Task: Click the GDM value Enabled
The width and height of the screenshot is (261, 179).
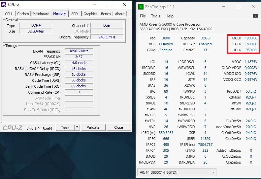Action: click(x=166, y=50)
